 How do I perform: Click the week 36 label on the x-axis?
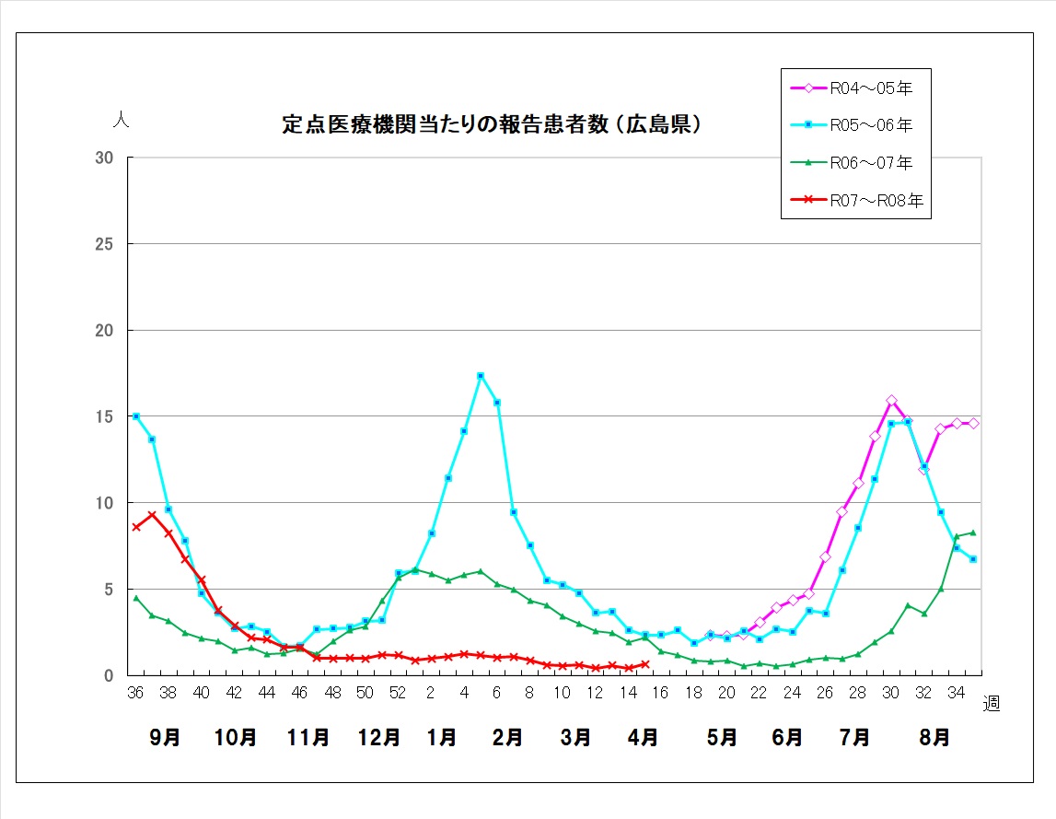tap(136, 694)
